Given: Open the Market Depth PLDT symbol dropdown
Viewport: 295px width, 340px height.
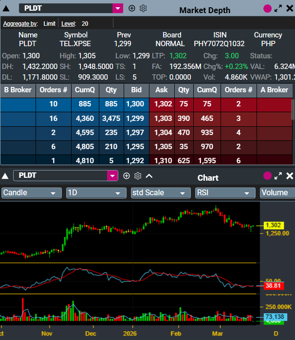Looking at the screenshot, I should point(118,8).
